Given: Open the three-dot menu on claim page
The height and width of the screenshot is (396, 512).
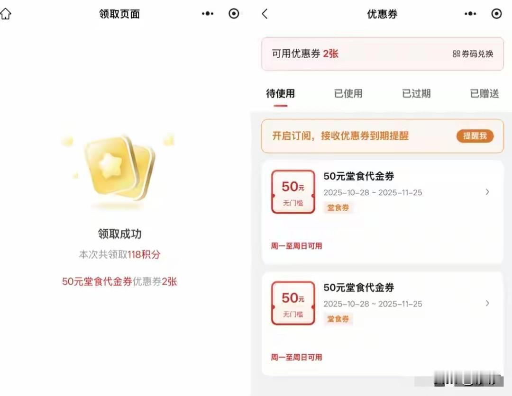Looking at the screenshot, I should [208, 14].
